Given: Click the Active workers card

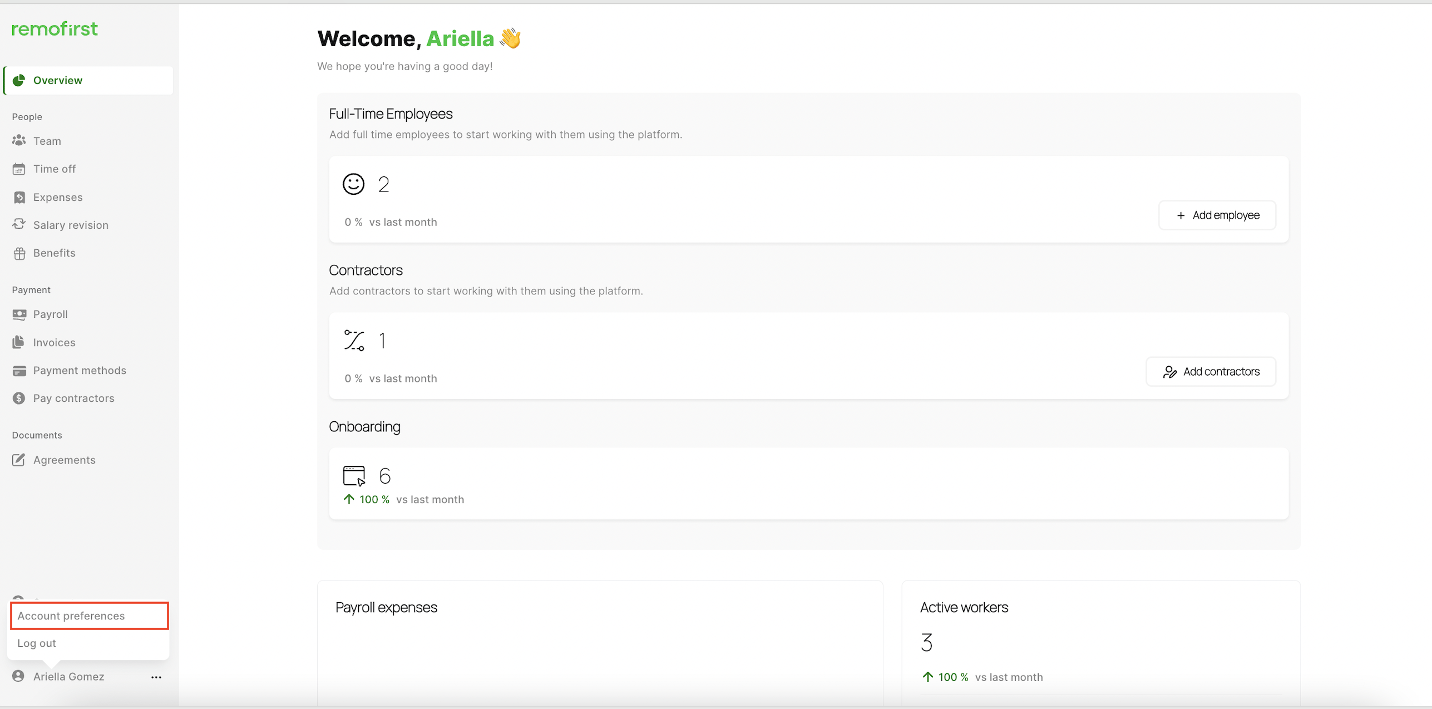Looking at the screenshot, I should [x=1100, y=640].
